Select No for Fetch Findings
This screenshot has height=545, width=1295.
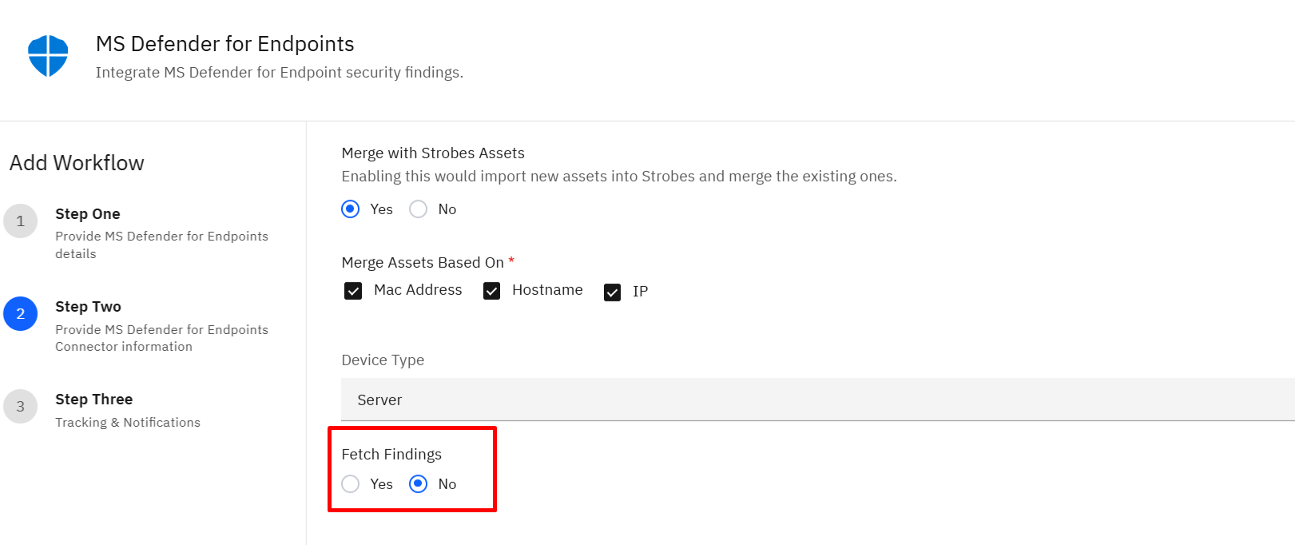coord(418,484)
